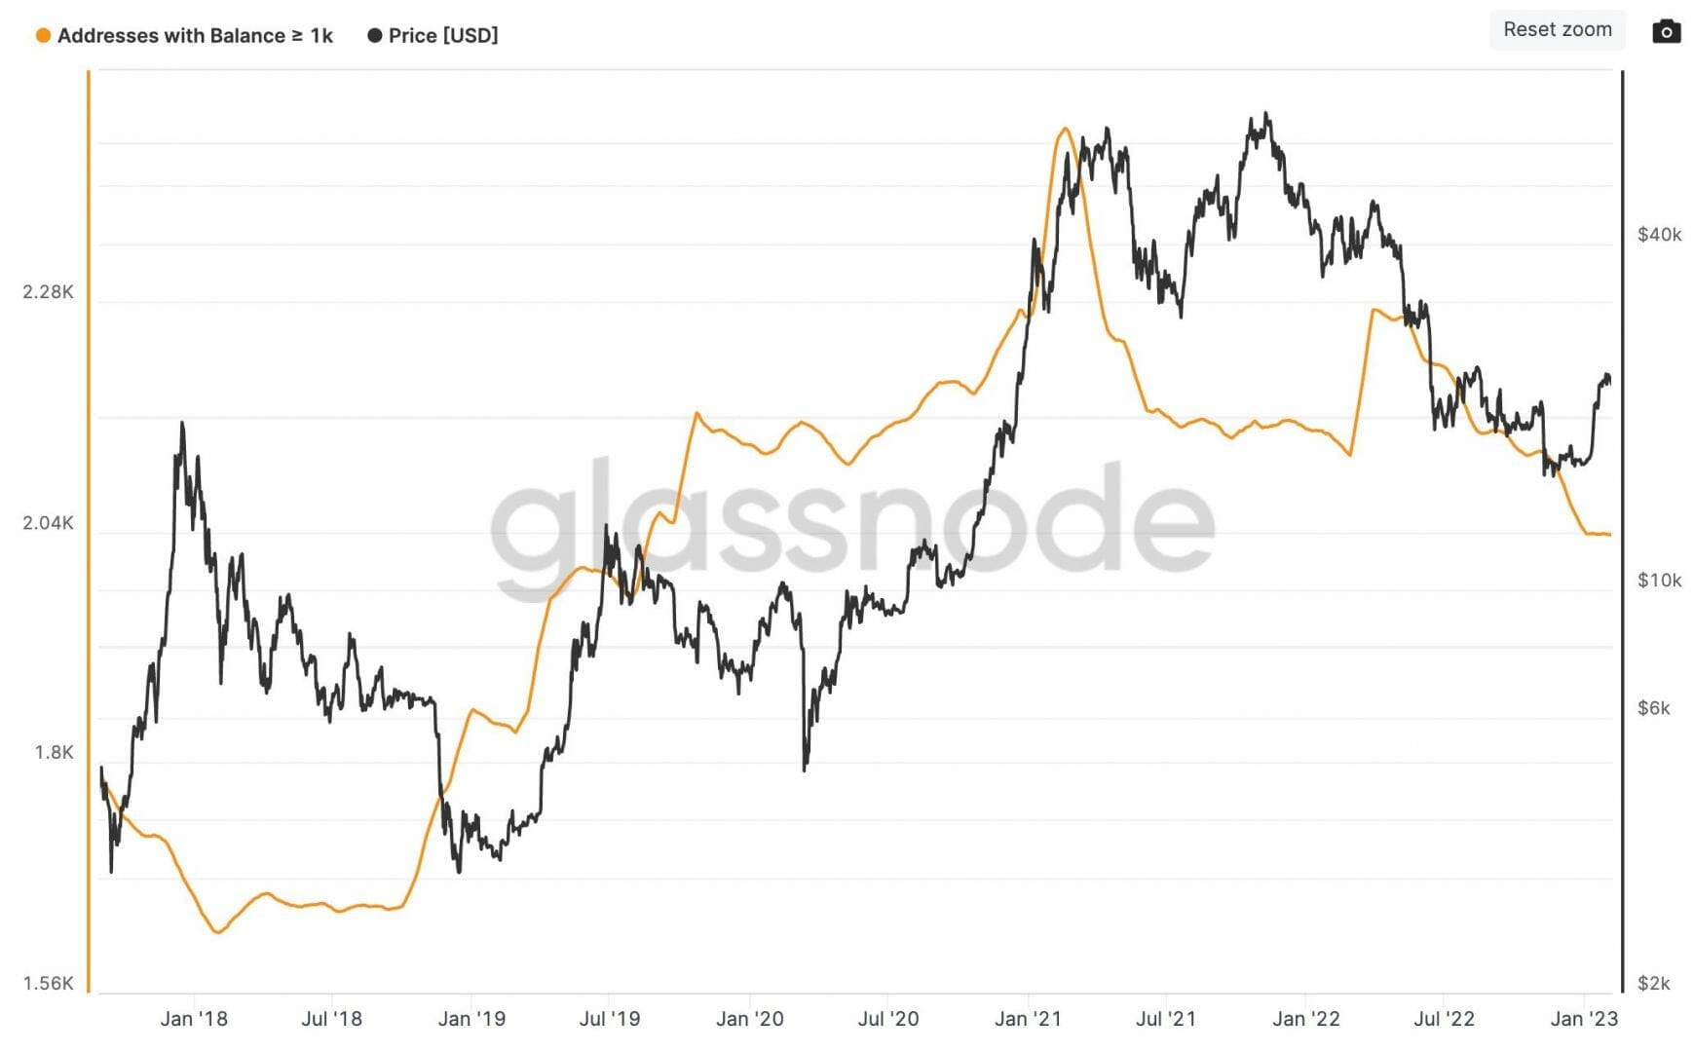Click the $6k price axis label
The height and width of the screenshot is (1052, 1694).
[x=1653, y=708]
